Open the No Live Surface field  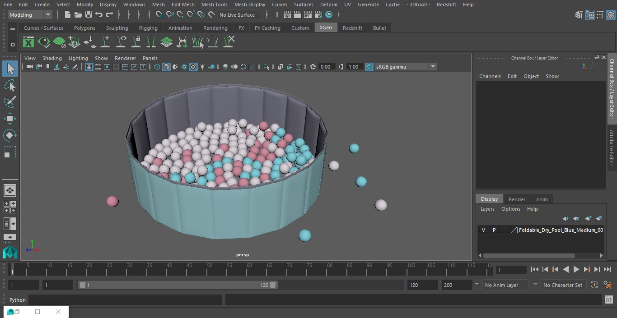coord(239,15)
